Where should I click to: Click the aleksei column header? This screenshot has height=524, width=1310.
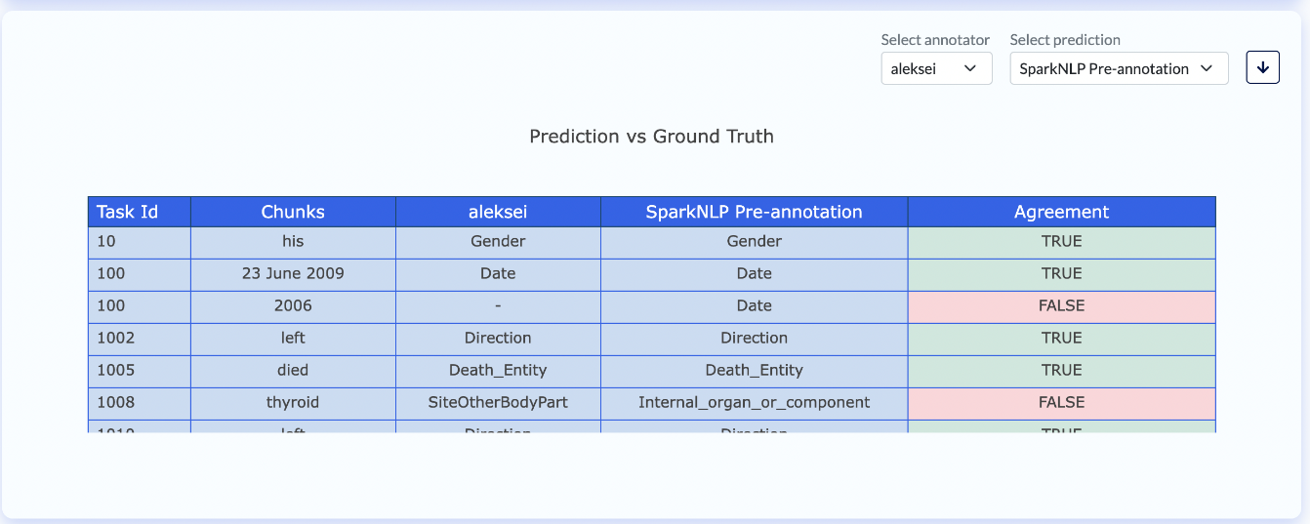point(498,212)
